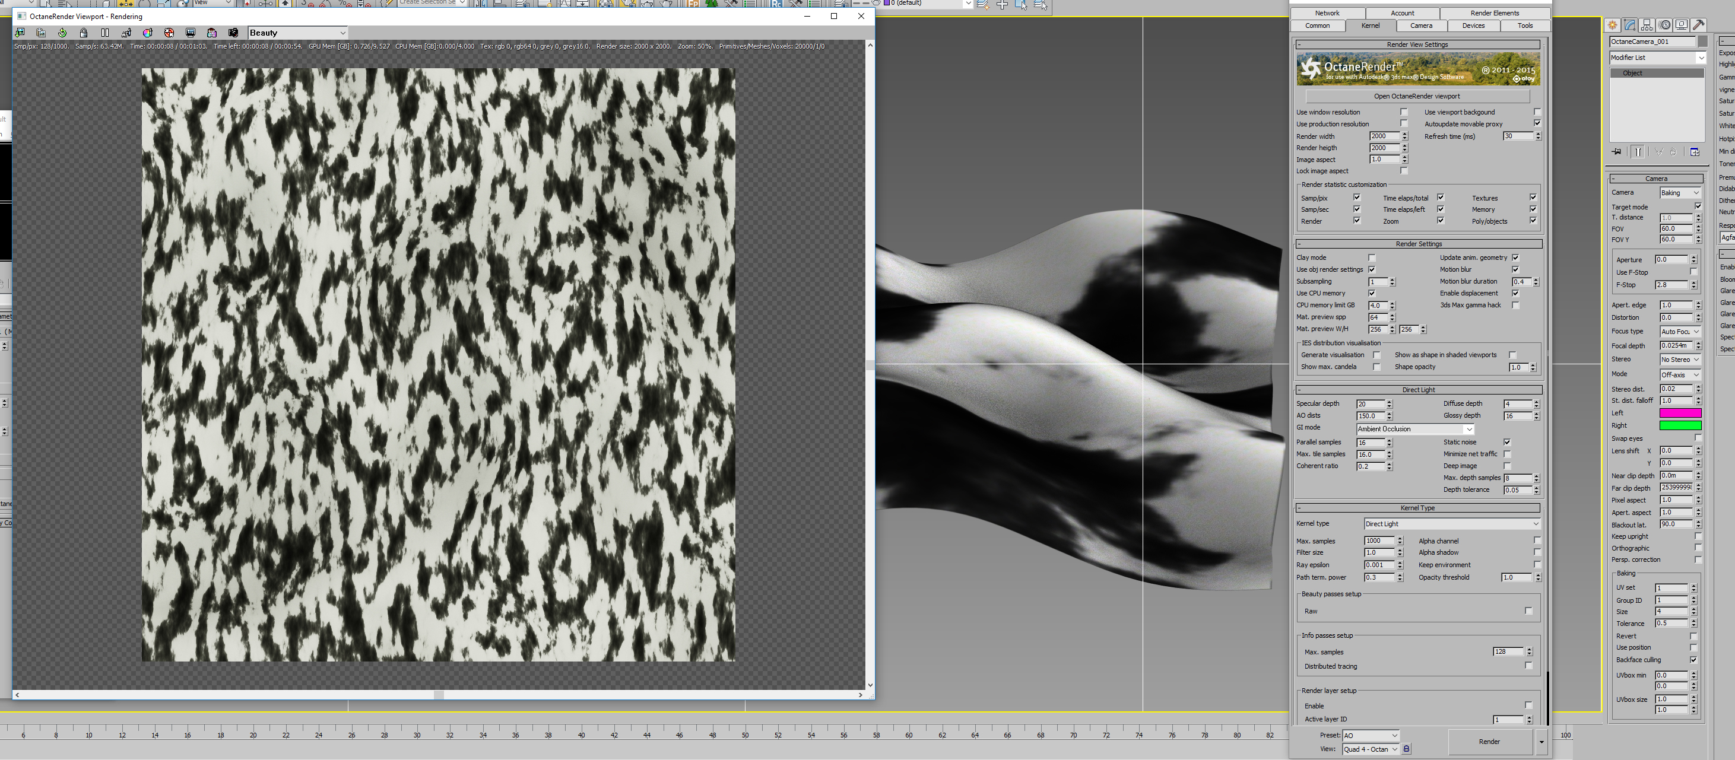
Task: Open the Create command panel tab
Action: pyautogui.click(x=1612, y=25)
